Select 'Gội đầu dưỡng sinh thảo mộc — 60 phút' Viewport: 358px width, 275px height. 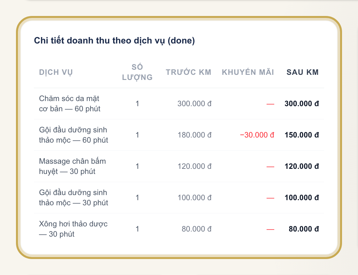[x=74, y=135]
